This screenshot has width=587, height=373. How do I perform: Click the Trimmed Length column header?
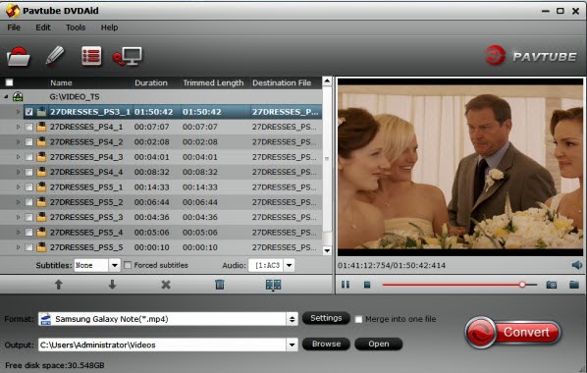213,82
